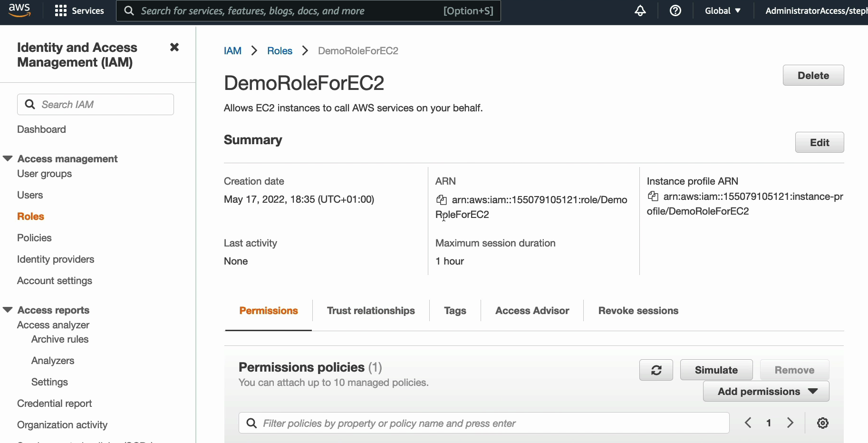
Task: Switch to the Tags tab
Action: click(455, 311)
